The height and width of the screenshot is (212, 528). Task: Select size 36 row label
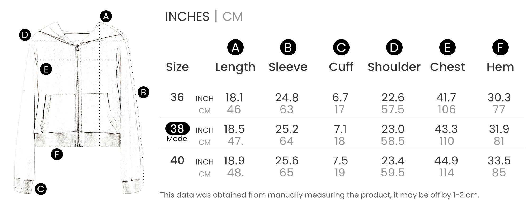pos(177,97)
